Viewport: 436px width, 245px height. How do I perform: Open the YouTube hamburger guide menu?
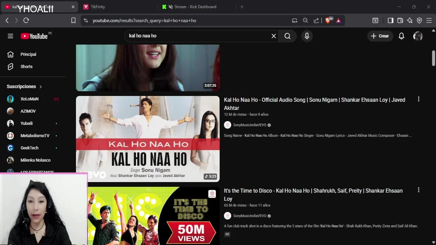(x=11, y=36)
